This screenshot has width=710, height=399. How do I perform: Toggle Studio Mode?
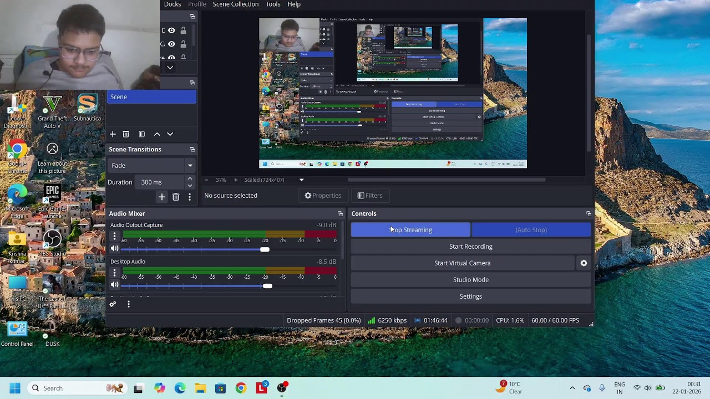click(471, 280)
